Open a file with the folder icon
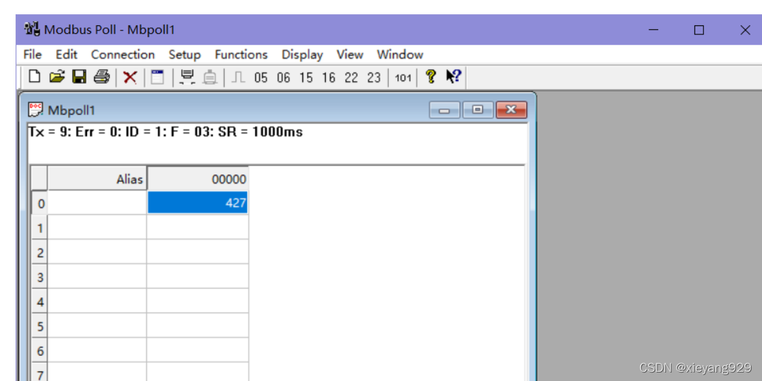Viewport: 762px width, 381px height. point(57,77)
